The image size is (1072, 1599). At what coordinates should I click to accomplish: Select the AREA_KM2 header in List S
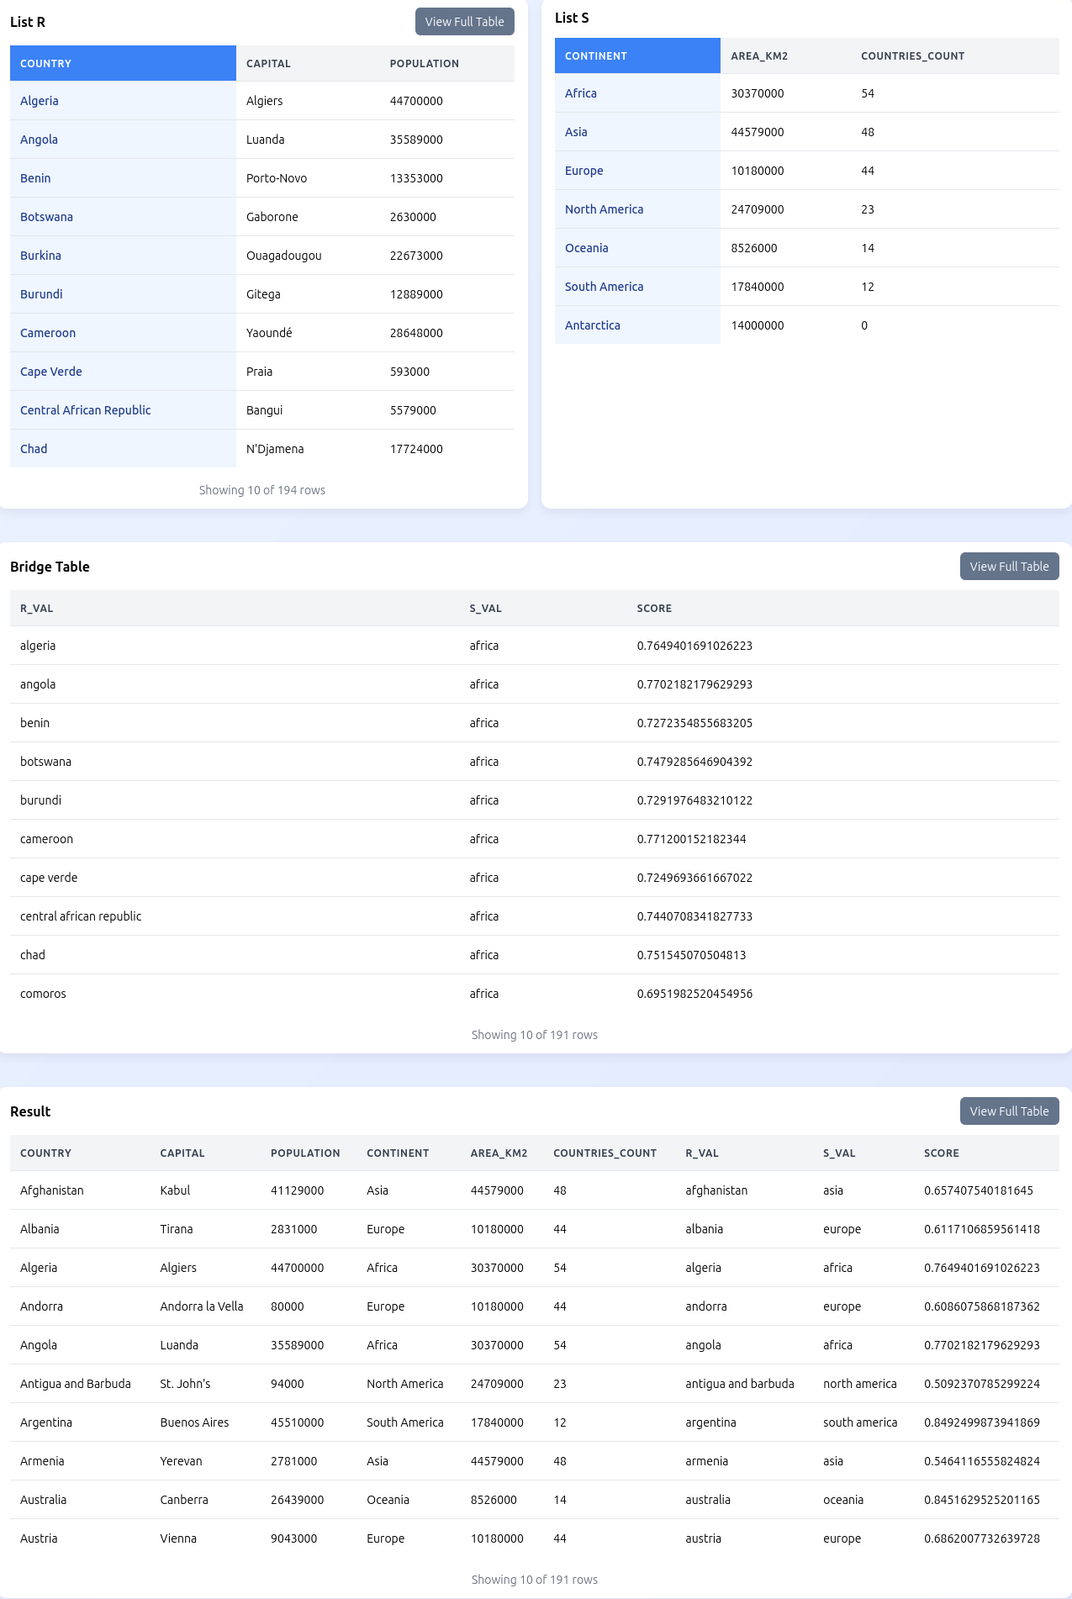pyautogui.click(x=759, y=56)
